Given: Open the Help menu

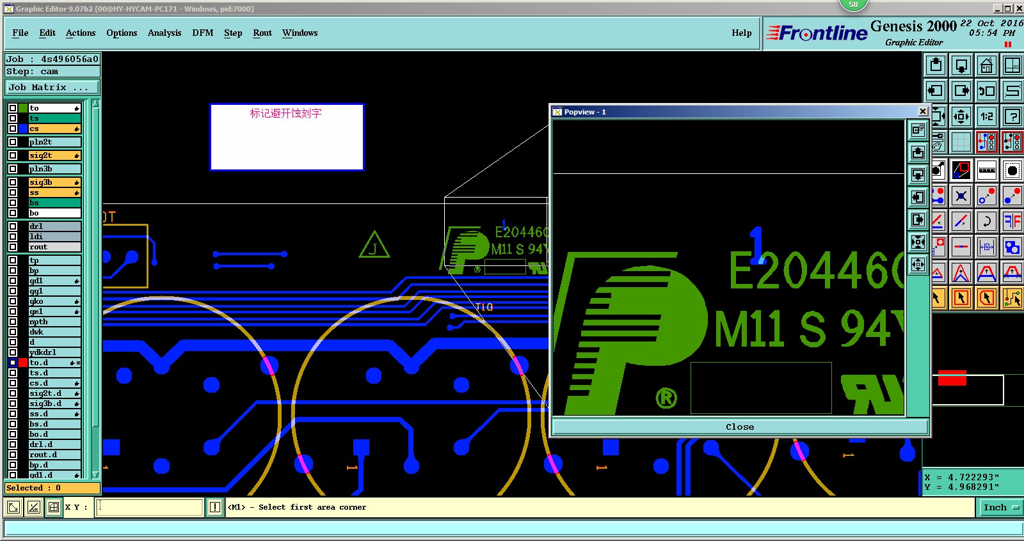Looking at the screenshot, I should [742, 33].
